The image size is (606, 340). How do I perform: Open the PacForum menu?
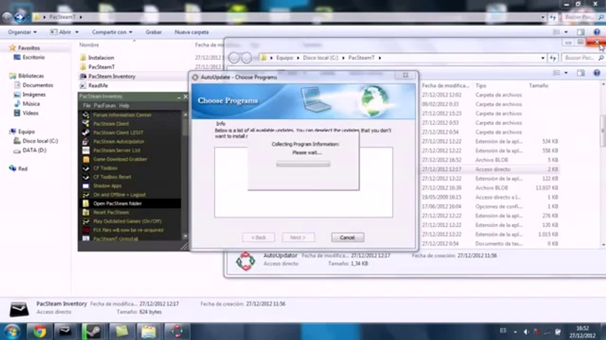105,105
